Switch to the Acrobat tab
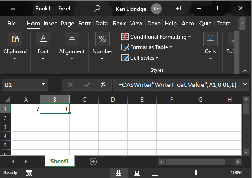Viewport: 252px width, 178px height. tap(188, 24)
